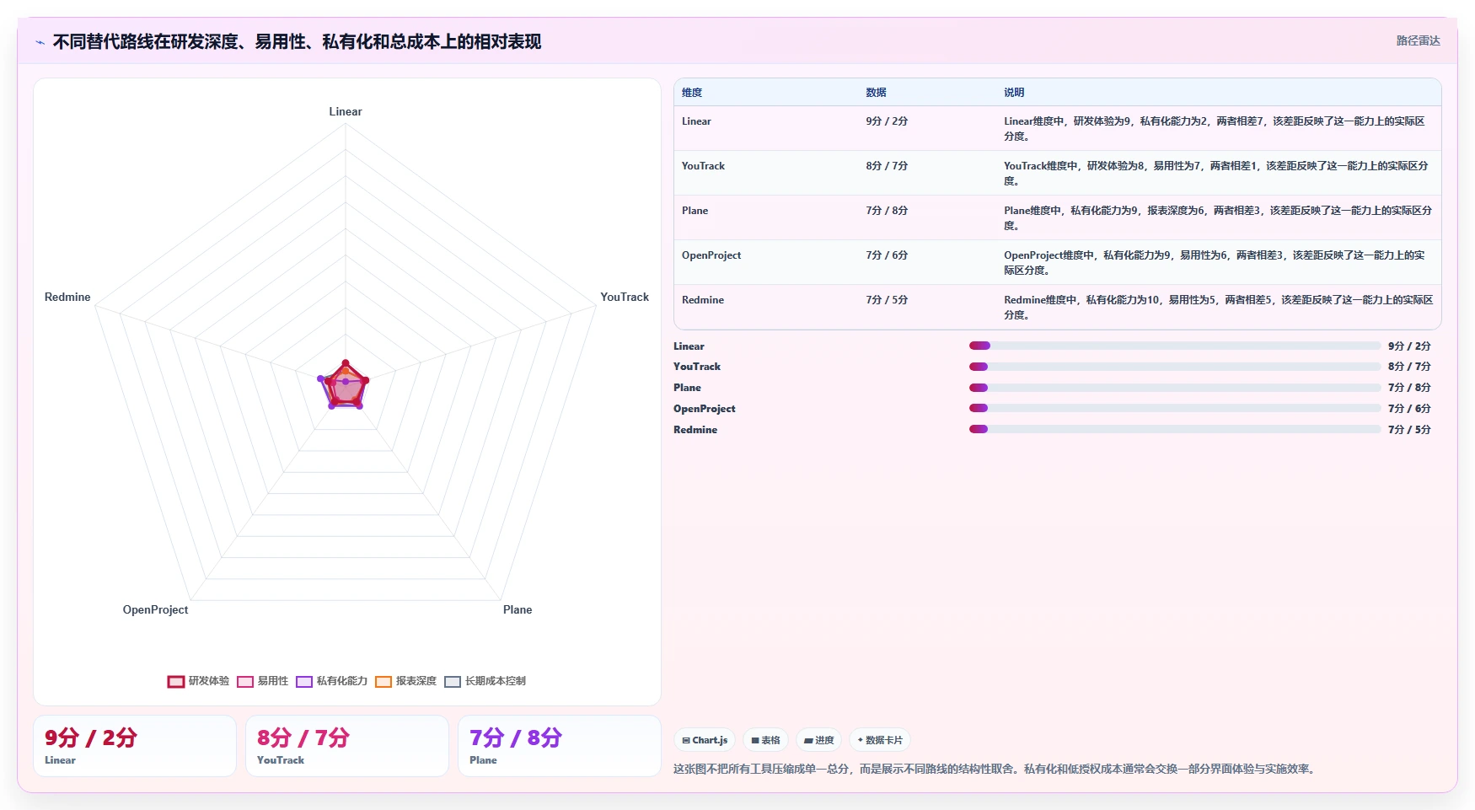This screenshot has width=1475, height=810.
Task: Select the Plane table row name
Action: [x=695, y=211]
